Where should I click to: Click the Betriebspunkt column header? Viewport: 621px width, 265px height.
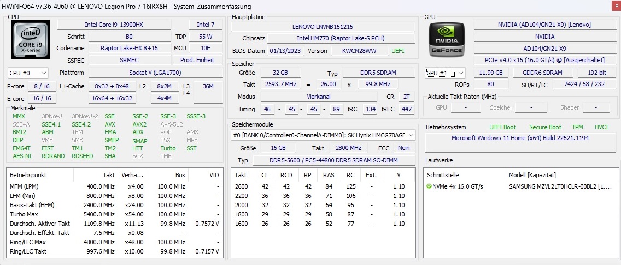click(x=28, y=175)
